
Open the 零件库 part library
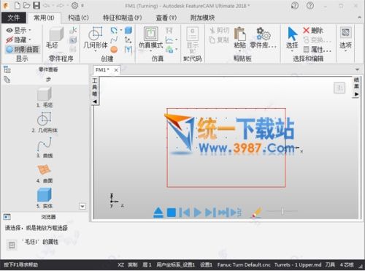pyautogui.click(x=264, y=34)
